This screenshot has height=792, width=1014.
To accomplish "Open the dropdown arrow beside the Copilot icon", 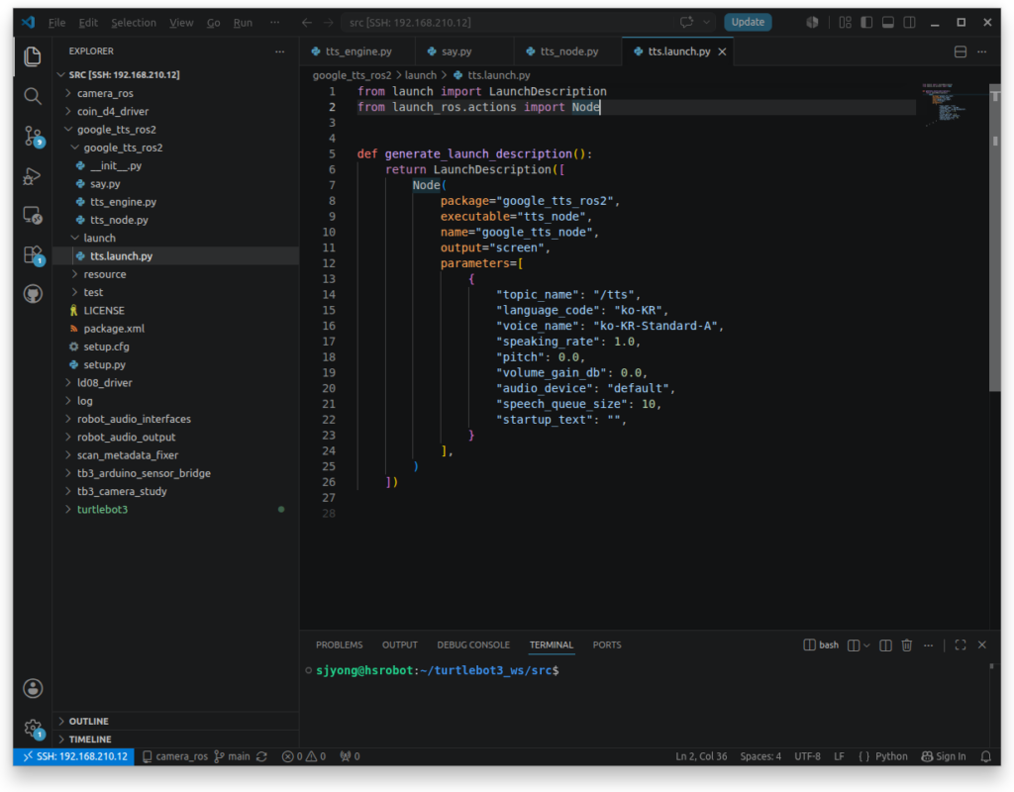I will tap(706, 23).
